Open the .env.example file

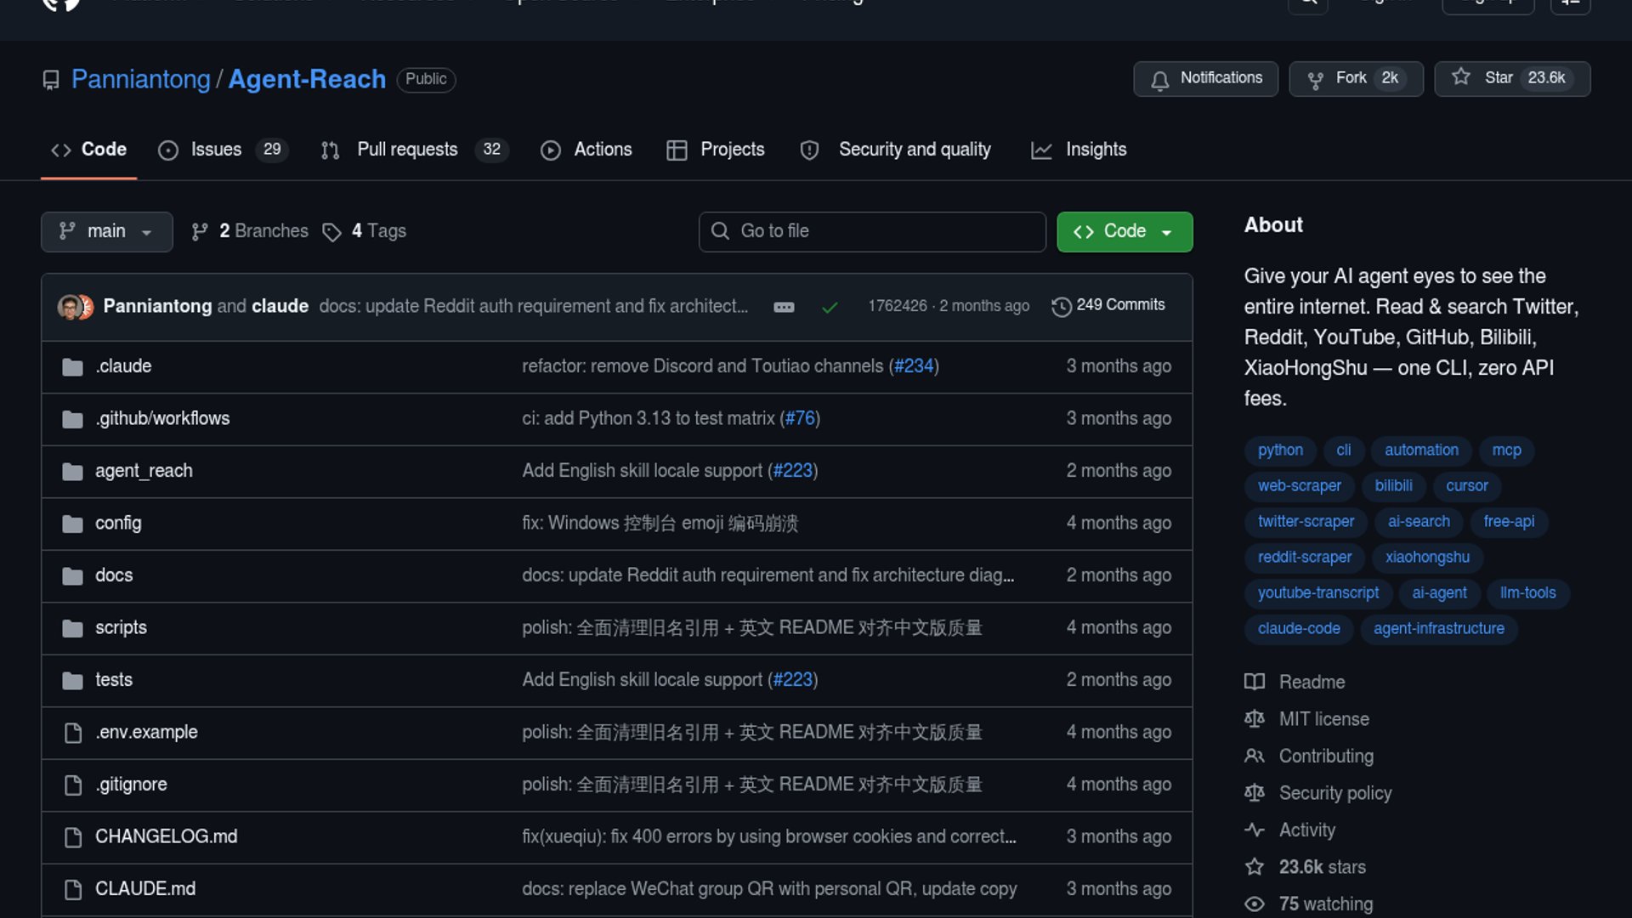[146, 733]
